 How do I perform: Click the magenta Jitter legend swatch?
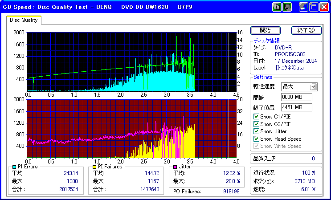tap(175, 167)
